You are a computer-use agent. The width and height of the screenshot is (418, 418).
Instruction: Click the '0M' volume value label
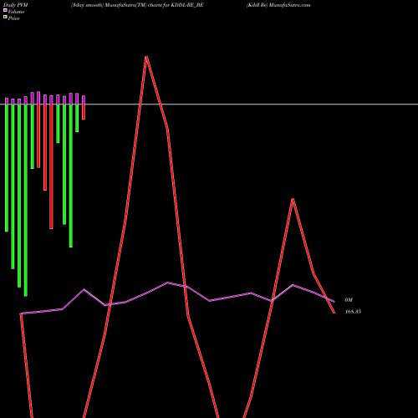click(349, 300)
